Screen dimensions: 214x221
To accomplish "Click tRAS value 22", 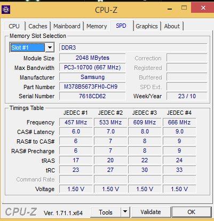I will coord(145,160).
